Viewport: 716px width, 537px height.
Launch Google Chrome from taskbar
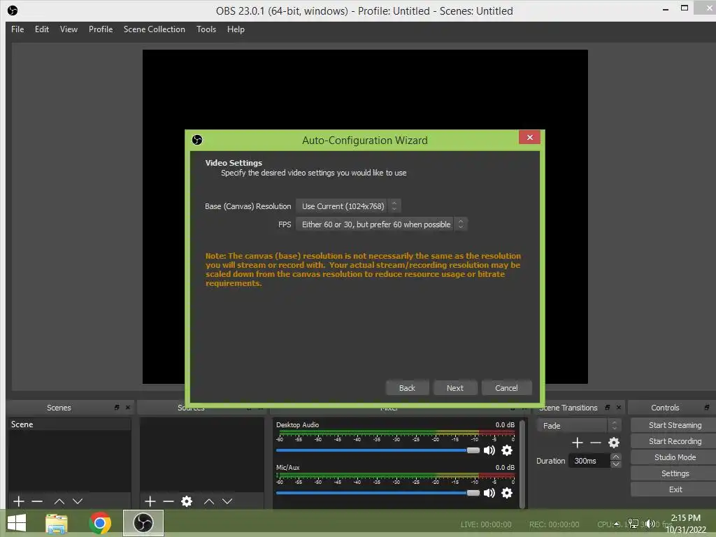100,523
